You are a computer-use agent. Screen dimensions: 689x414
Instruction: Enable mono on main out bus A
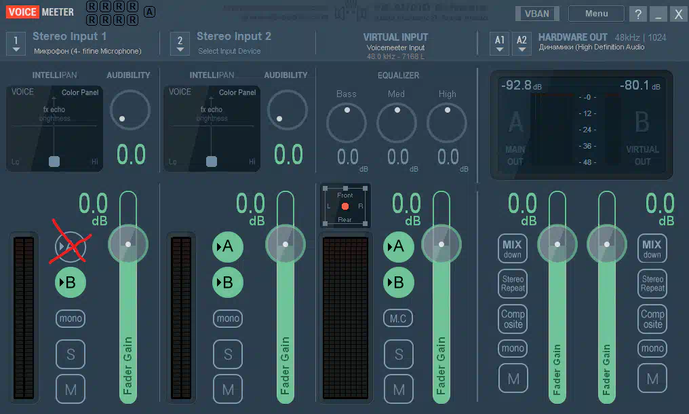point(513,348)
